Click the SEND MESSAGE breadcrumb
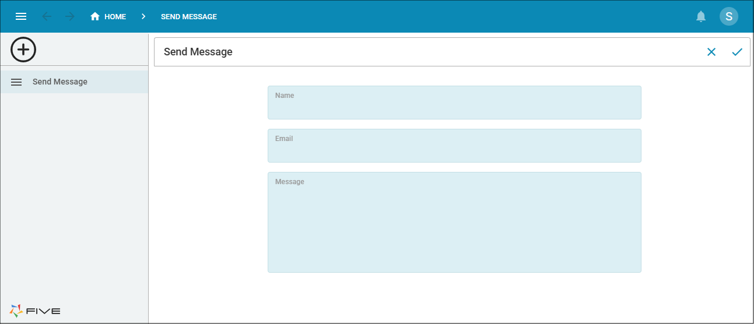This screenshot has width=754, height=324. 189,16
